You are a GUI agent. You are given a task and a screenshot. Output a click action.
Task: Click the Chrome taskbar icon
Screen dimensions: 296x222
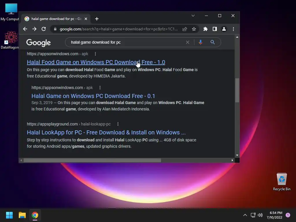[x=35, y=215]
